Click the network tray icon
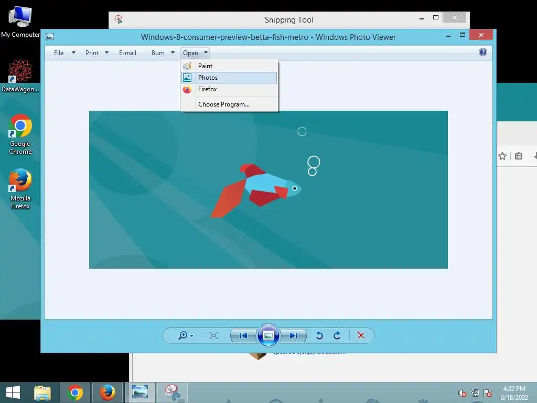 click(x=475, y=393)
